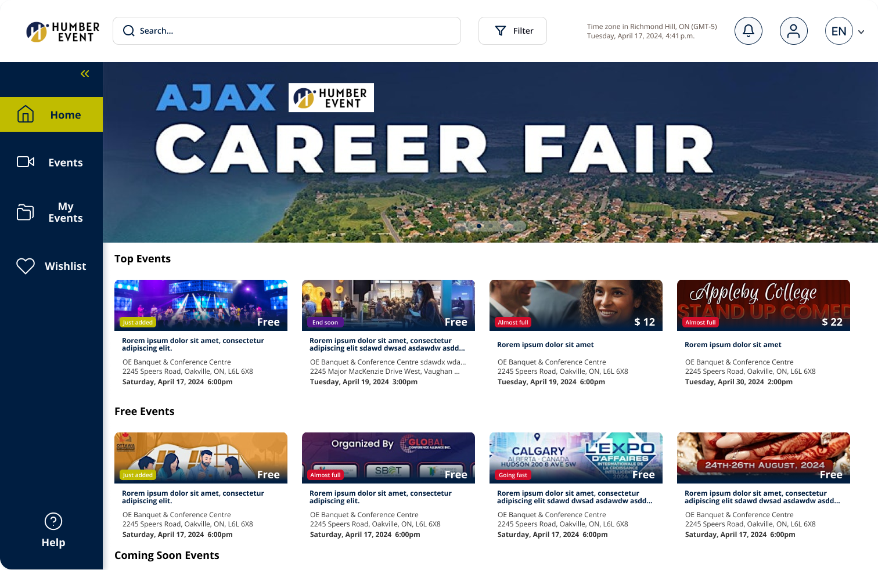Open the Global Conference Alliance thumbnail
878x570 pixels.
[388, 458]
